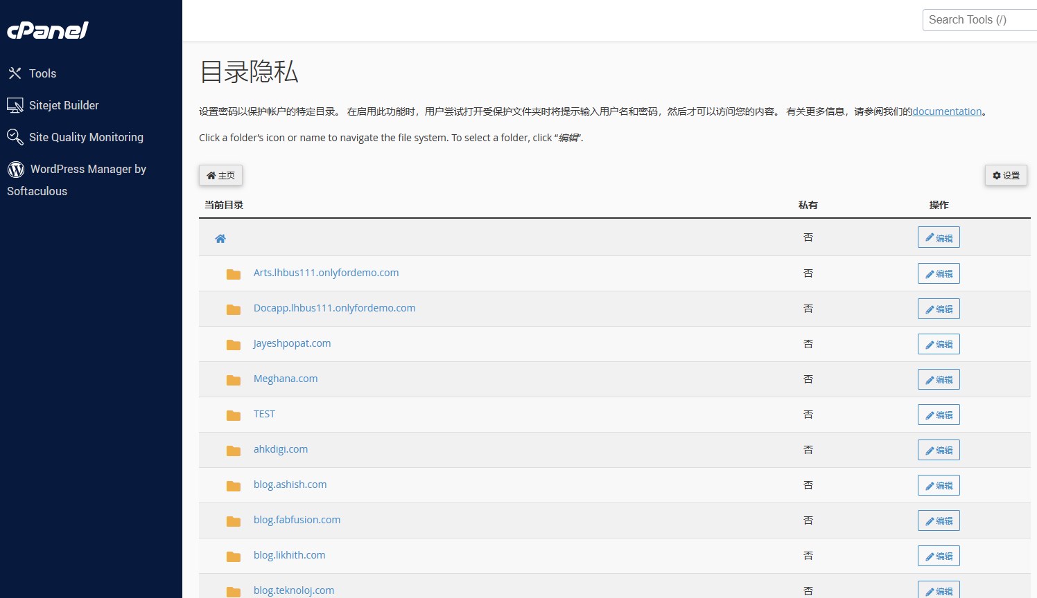
Task: Click 编辑 for Docapp.lhbus111.onlyfordemo.com
Action: click(x=939, y=309)
